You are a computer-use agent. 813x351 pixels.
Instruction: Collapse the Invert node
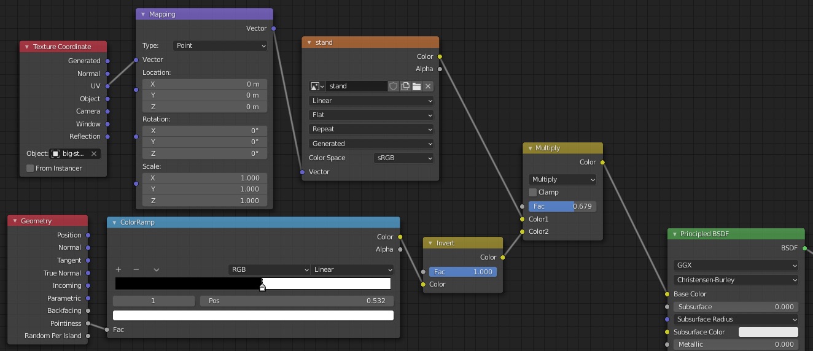[430, 243]
